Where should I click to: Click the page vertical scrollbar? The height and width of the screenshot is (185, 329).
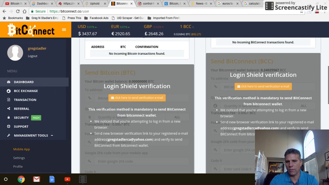328,85
